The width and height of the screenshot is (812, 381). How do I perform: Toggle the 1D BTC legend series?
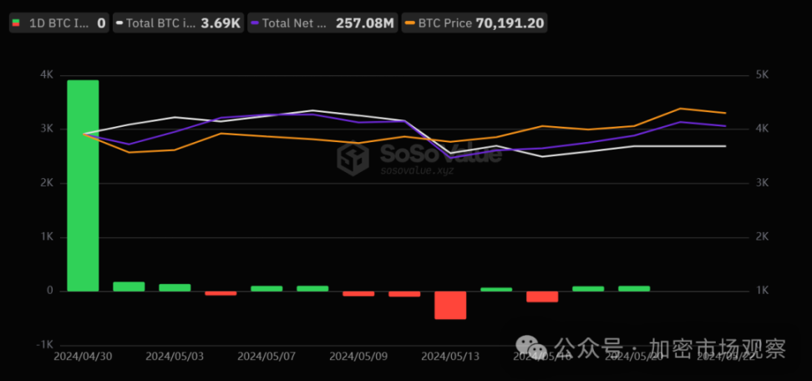point(57,23)
